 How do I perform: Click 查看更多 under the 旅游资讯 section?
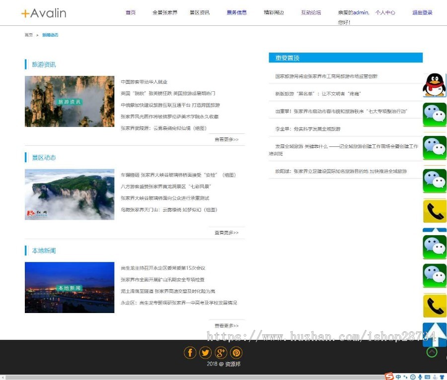[x=226, y=139]
